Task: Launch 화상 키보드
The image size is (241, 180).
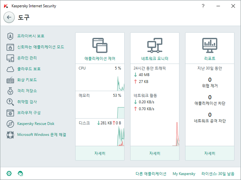Action: coord(27,80)
